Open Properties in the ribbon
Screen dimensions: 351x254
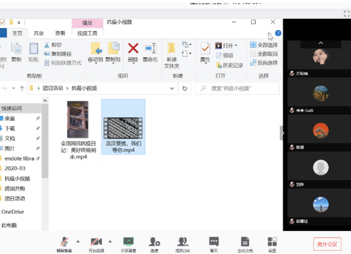tap(205, 49)
